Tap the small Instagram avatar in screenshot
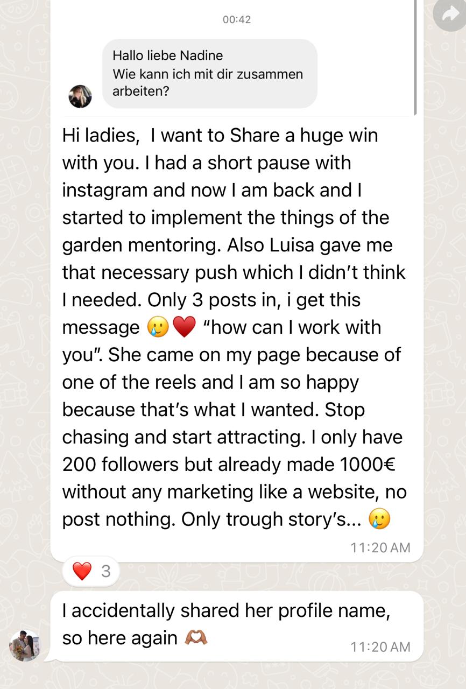Viewport: 466px width, 689px height. coord(80,96)
